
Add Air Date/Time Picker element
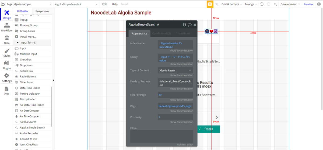click(x=32, y=105)
